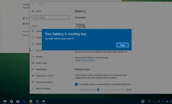Open the People icon in the system tray
Screen dimensions: 172x104
click(149, 101)
